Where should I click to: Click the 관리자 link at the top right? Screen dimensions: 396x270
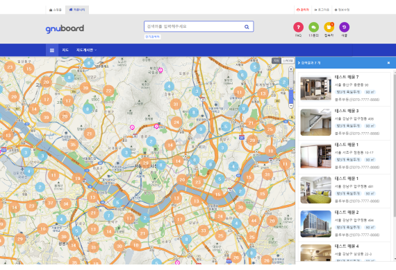303,10
